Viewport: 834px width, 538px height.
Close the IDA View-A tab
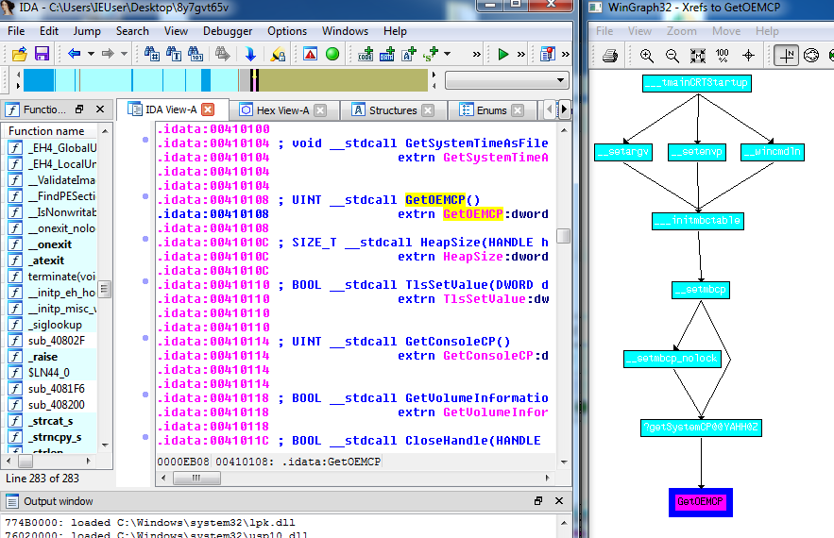pyautogui.click(x=208, y=109)
